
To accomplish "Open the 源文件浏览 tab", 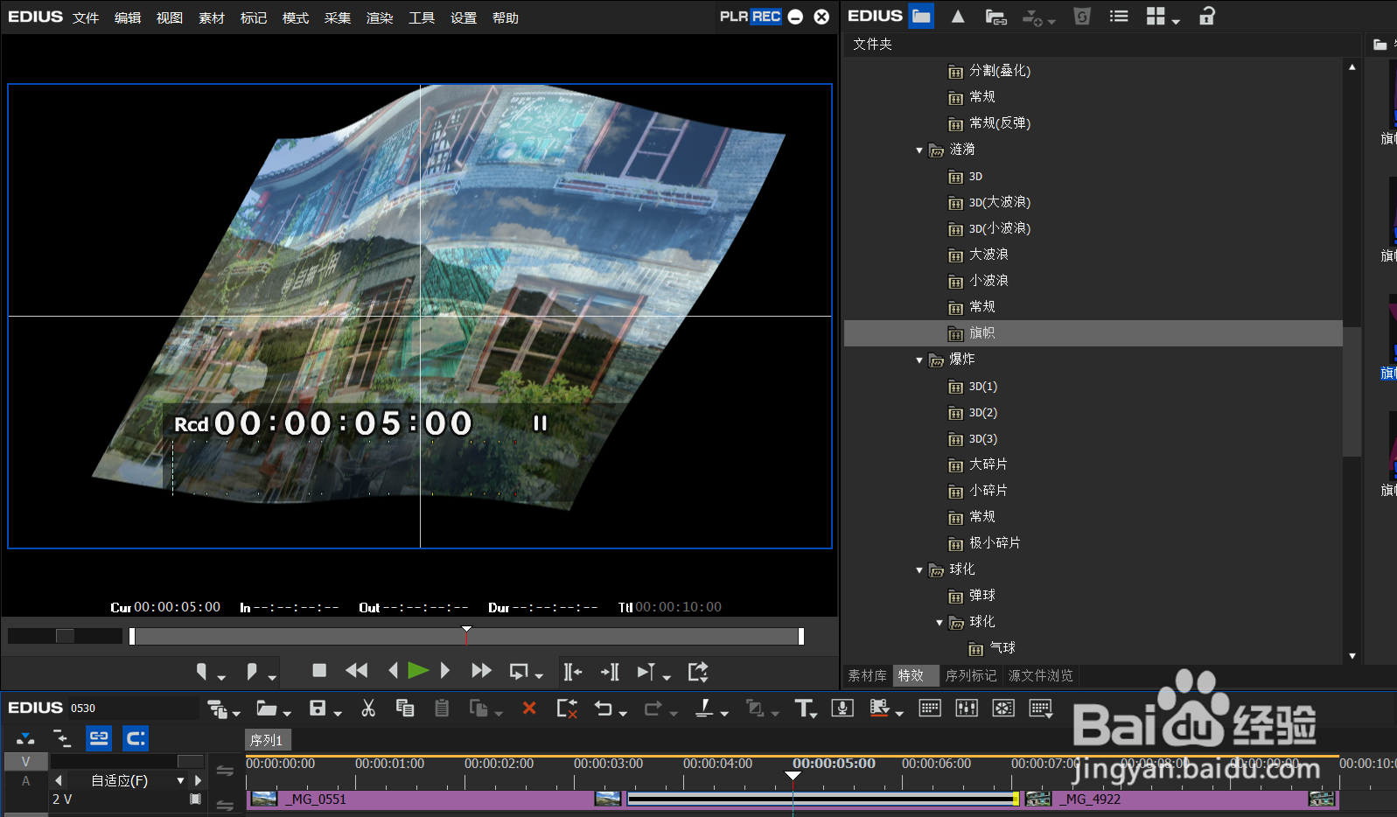I will point(1040,675).
